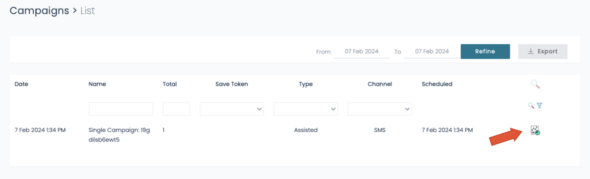This screenshot has height=179, width=590.
Task: Select the Single Campaign row name
Action: click(x=119, y=135)
